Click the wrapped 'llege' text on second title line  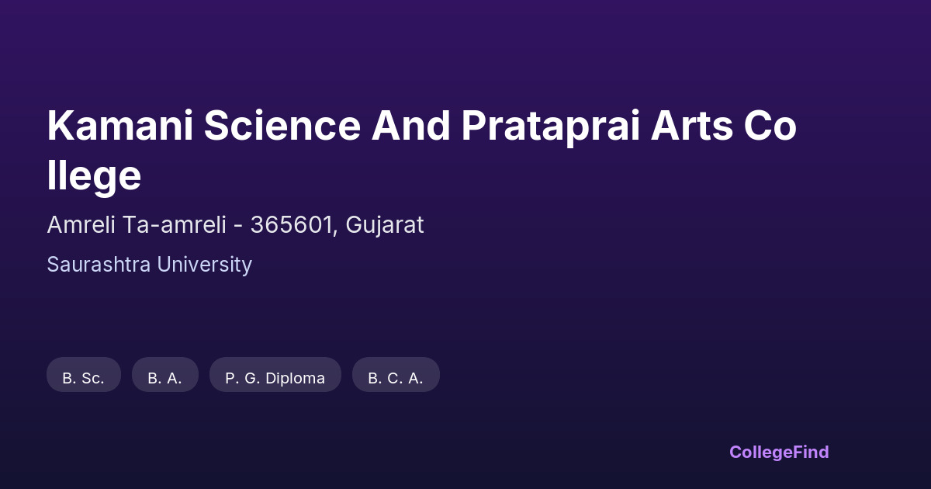point(94,176)
